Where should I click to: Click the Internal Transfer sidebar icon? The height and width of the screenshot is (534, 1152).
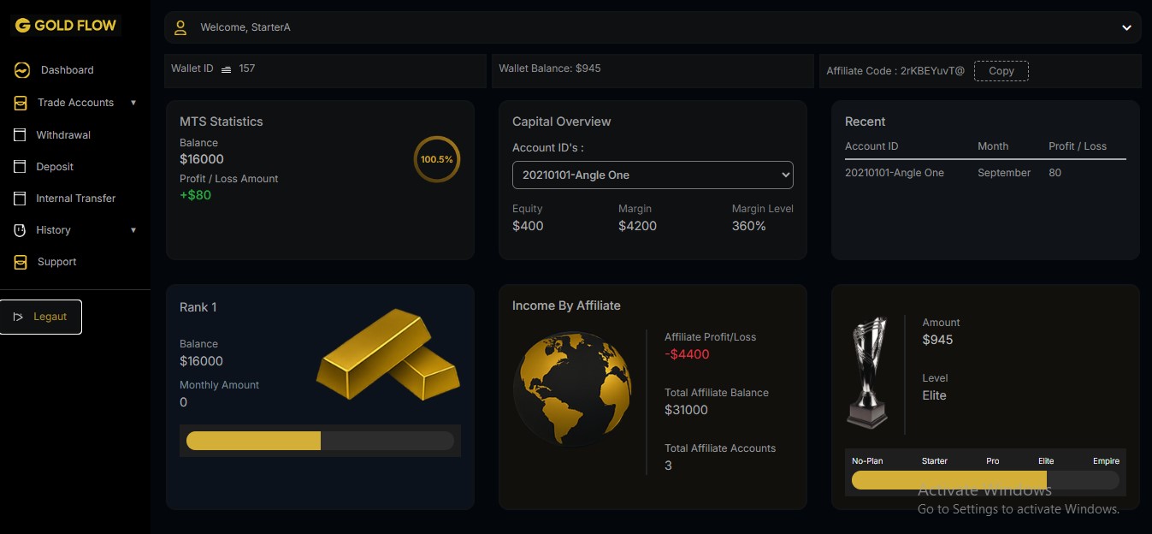tap(20, 199)
